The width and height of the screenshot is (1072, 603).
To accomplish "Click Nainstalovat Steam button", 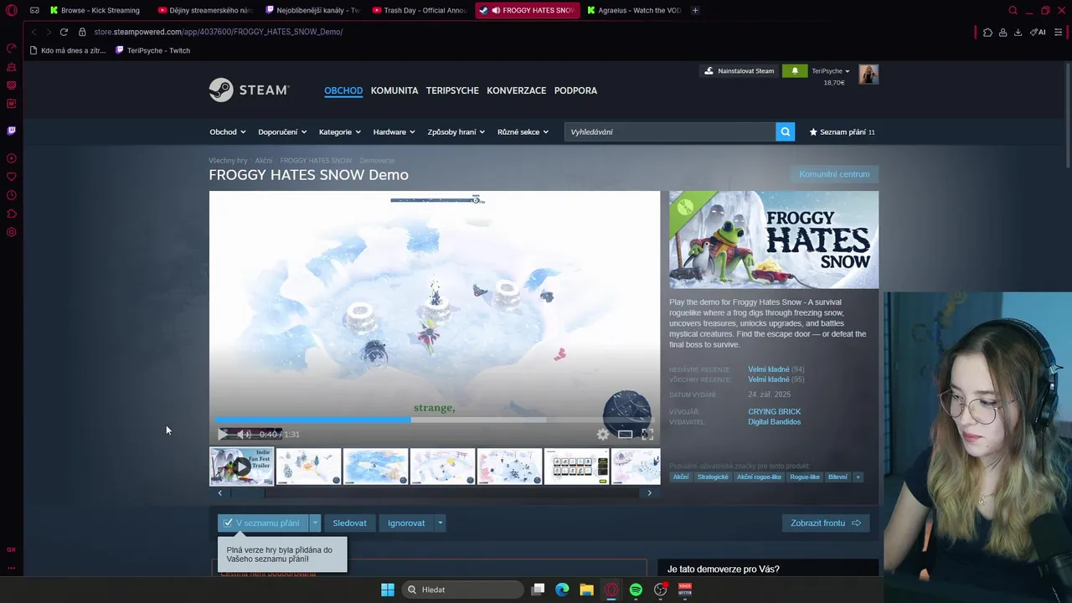I will pyautogui.click(x=738, y=71).
